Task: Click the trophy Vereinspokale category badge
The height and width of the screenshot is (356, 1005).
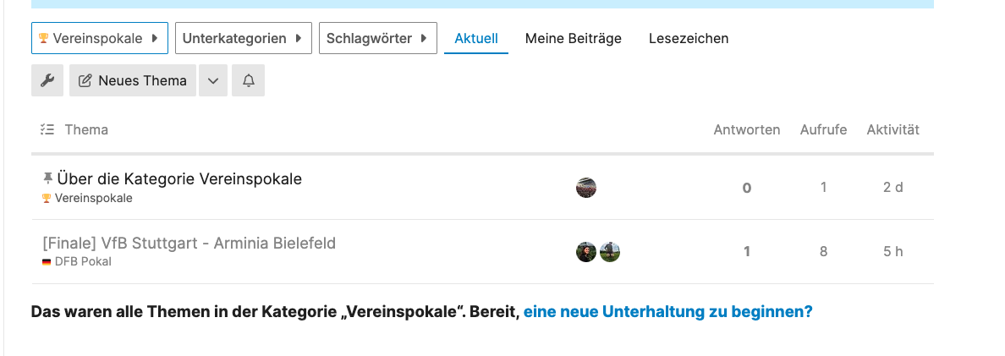Action: point(87,199)
